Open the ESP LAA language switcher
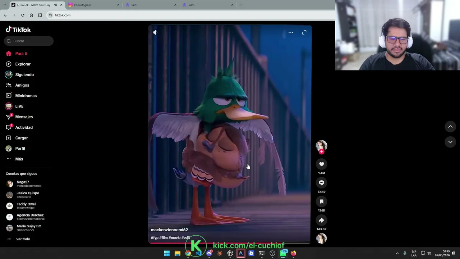 [414, 253]
